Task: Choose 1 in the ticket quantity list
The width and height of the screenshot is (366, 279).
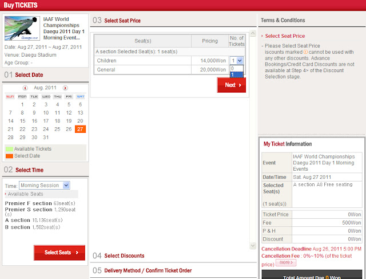Action: [x=236, y=74]
